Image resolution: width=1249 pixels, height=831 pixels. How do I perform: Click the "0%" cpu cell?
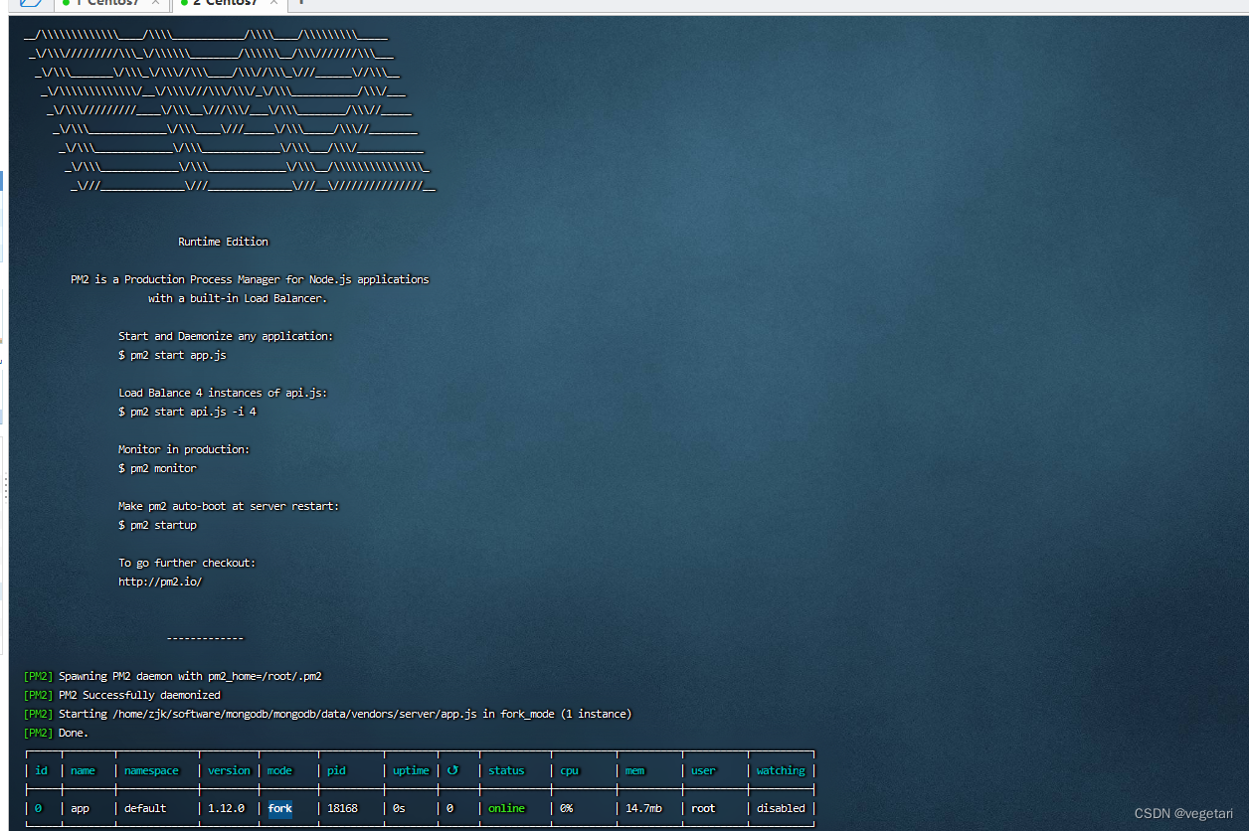click(566, 808)
